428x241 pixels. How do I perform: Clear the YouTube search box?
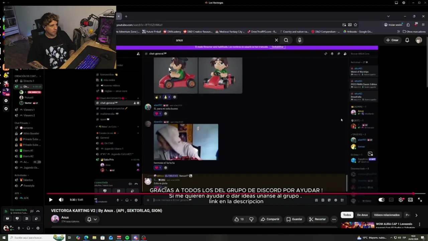coord(277,40)
